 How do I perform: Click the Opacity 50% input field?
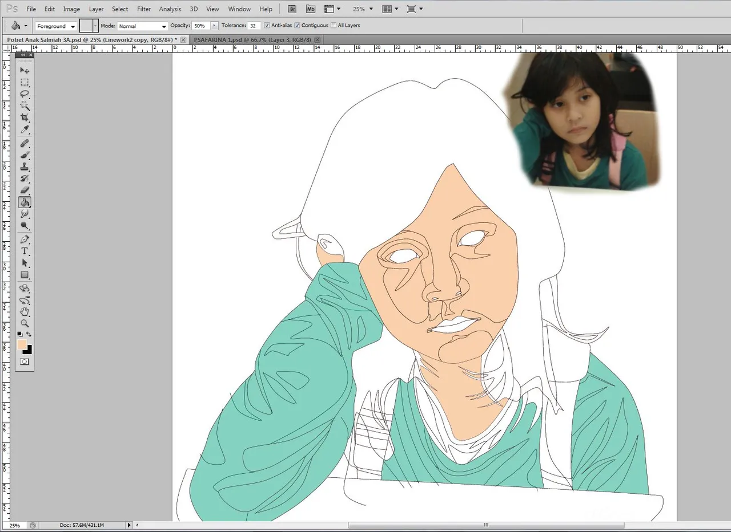point(201,26)
